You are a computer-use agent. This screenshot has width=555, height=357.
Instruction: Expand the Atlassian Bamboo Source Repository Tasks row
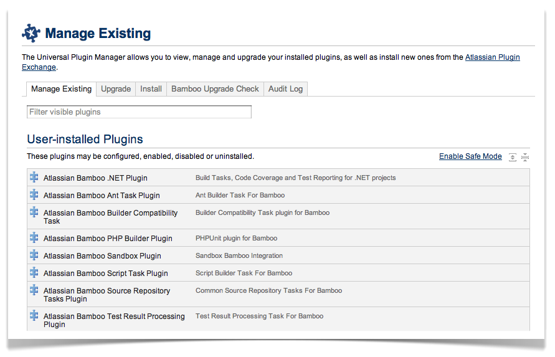278,294
